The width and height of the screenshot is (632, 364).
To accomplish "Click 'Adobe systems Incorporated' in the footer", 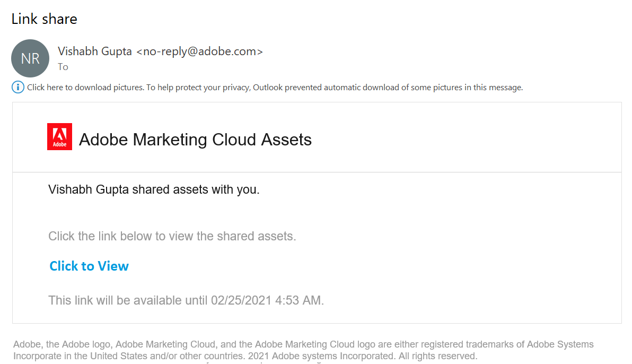I will tap(330, 356).
